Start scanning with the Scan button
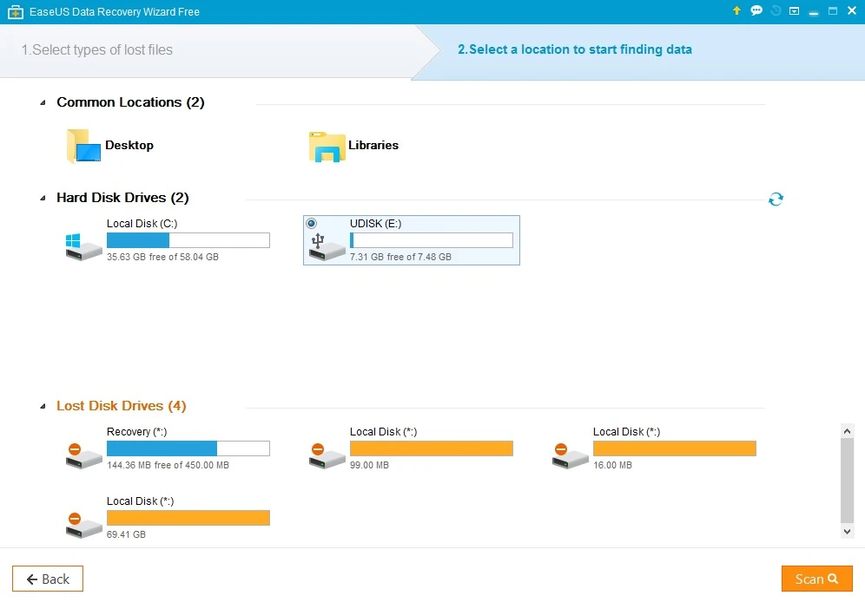This screenshot has height=602, width=865. pos(816,579)
